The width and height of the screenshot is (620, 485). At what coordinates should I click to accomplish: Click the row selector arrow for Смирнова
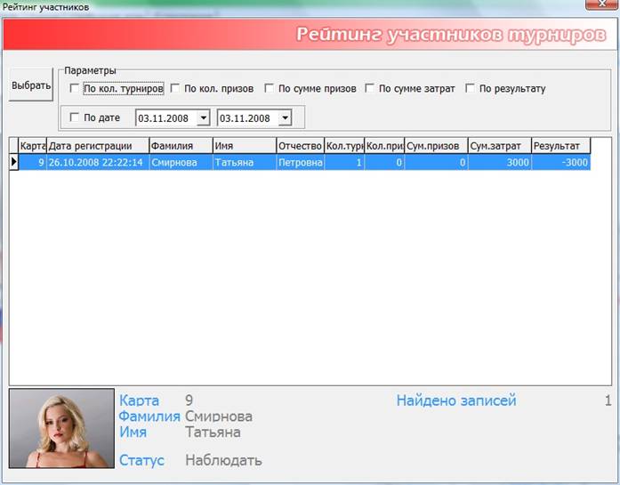pyautogui.click(x=13, y=162)
